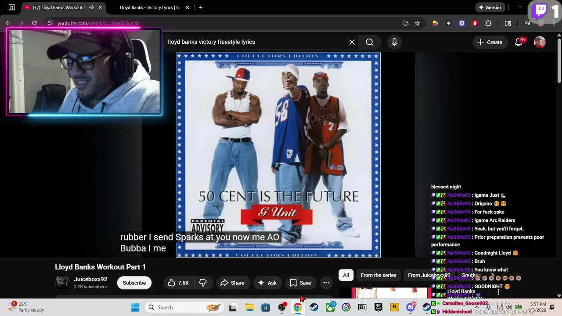Open the Juiceboxx92 channel name
The width and height of the screenshot is (562, 316).
point(90,279)
